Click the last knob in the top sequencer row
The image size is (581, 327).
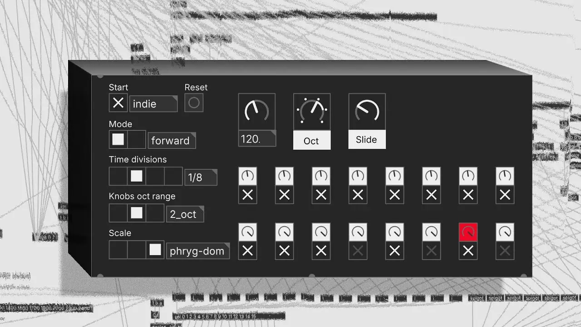(x=505, y=176)
